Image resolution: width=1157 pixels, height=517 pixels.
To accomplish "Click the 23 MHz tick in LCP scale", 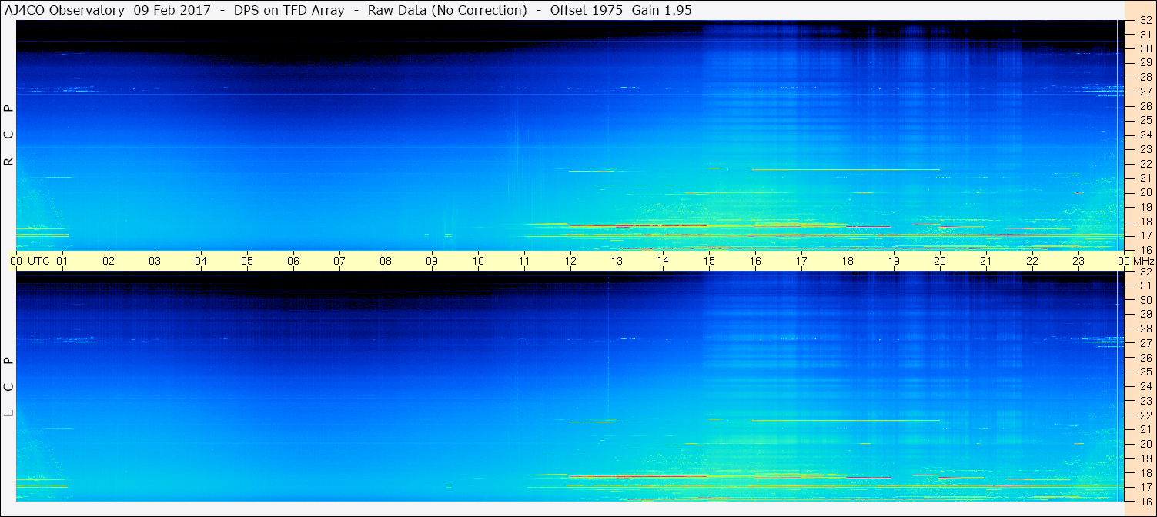I will click(x=1145, y=400).
